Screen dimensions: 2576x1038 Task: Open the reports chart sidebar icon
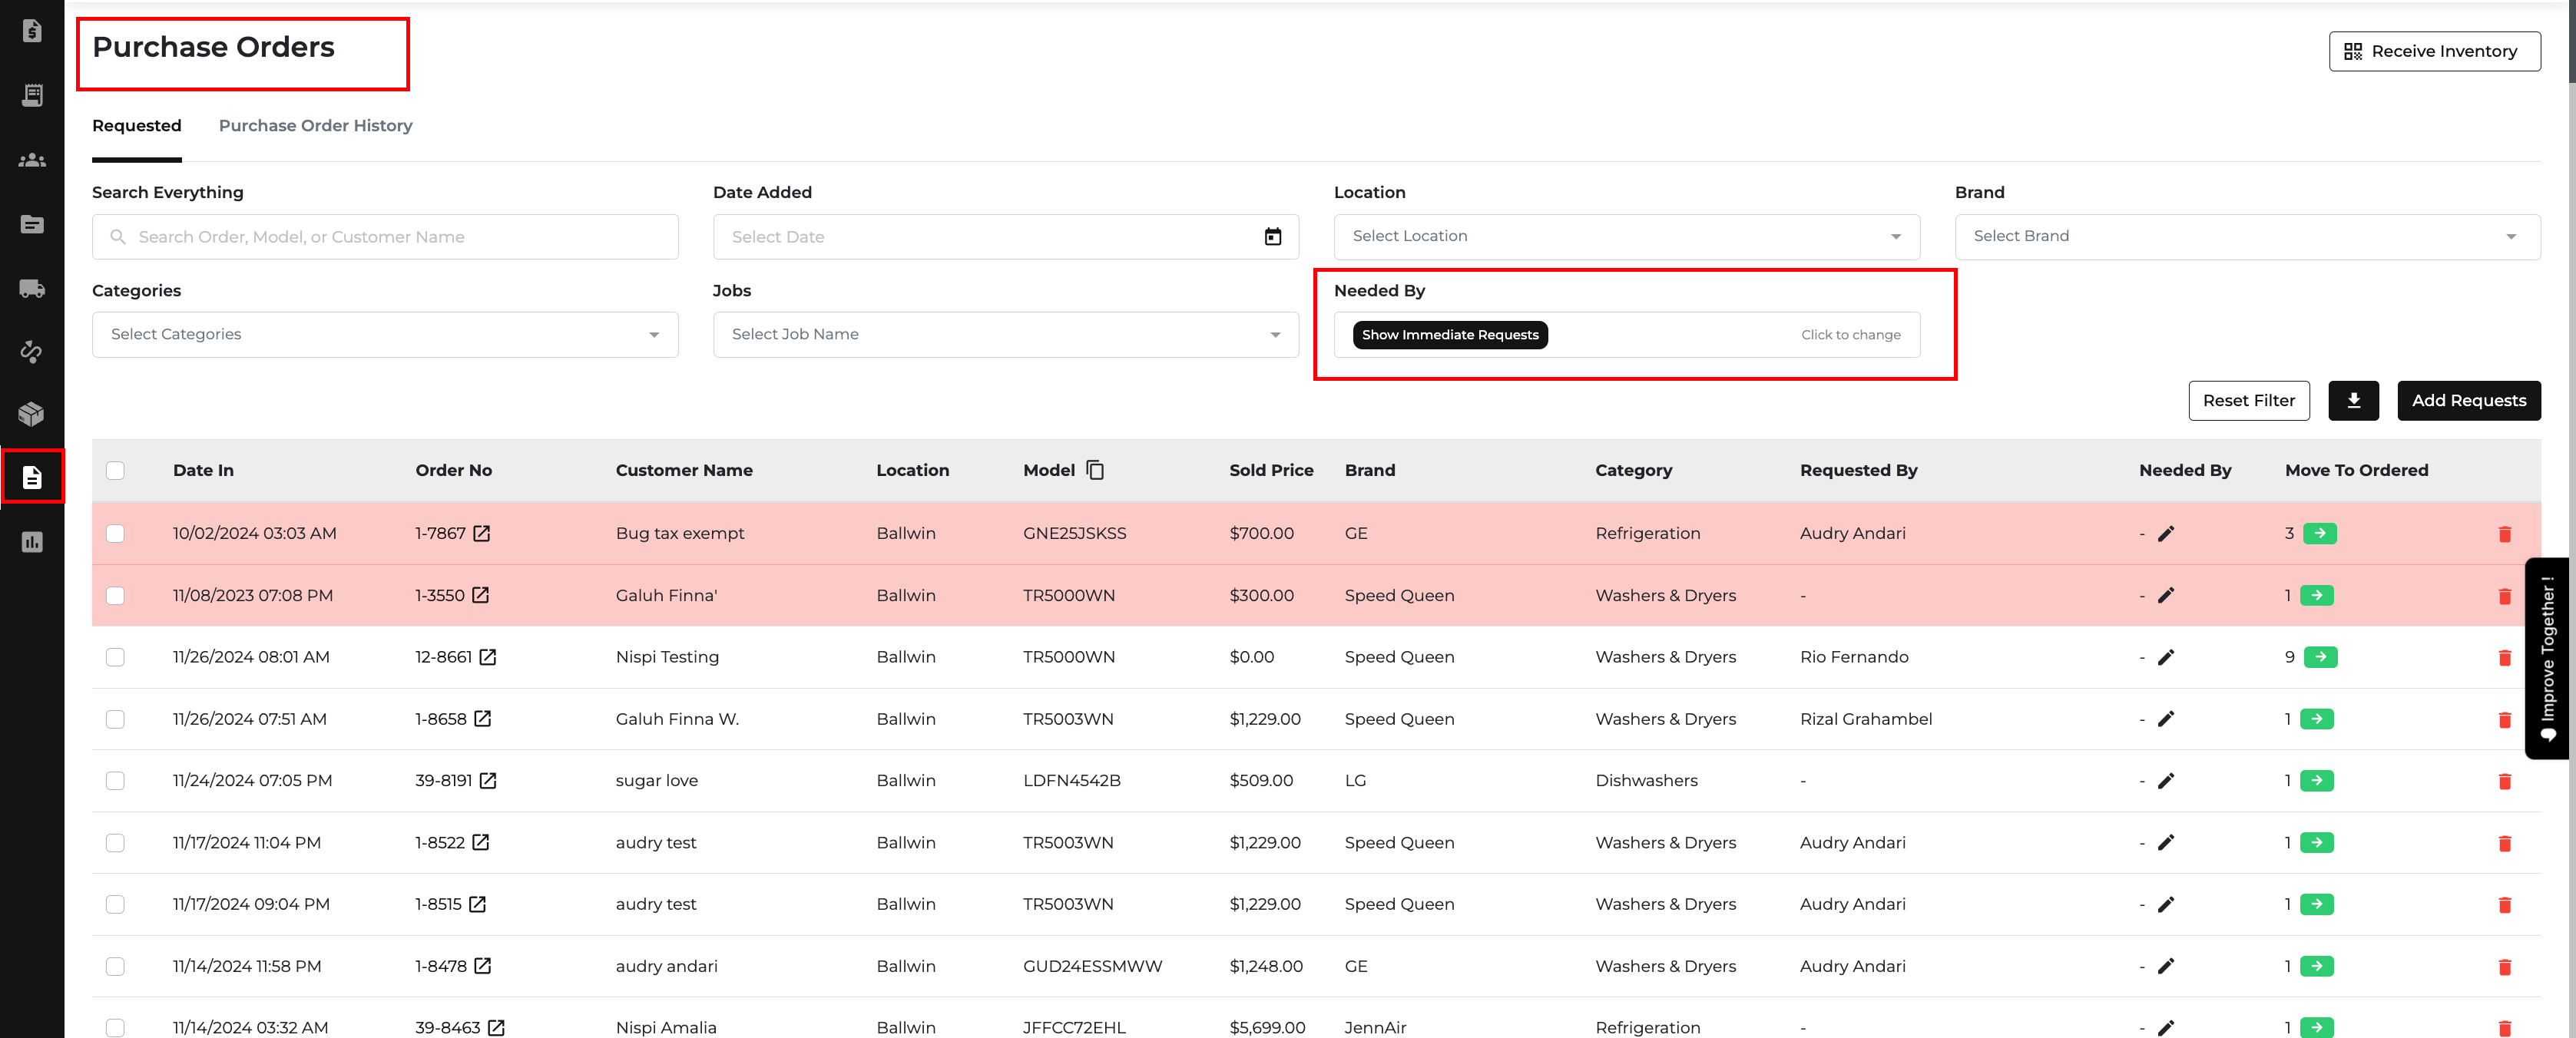click(32, 543)
